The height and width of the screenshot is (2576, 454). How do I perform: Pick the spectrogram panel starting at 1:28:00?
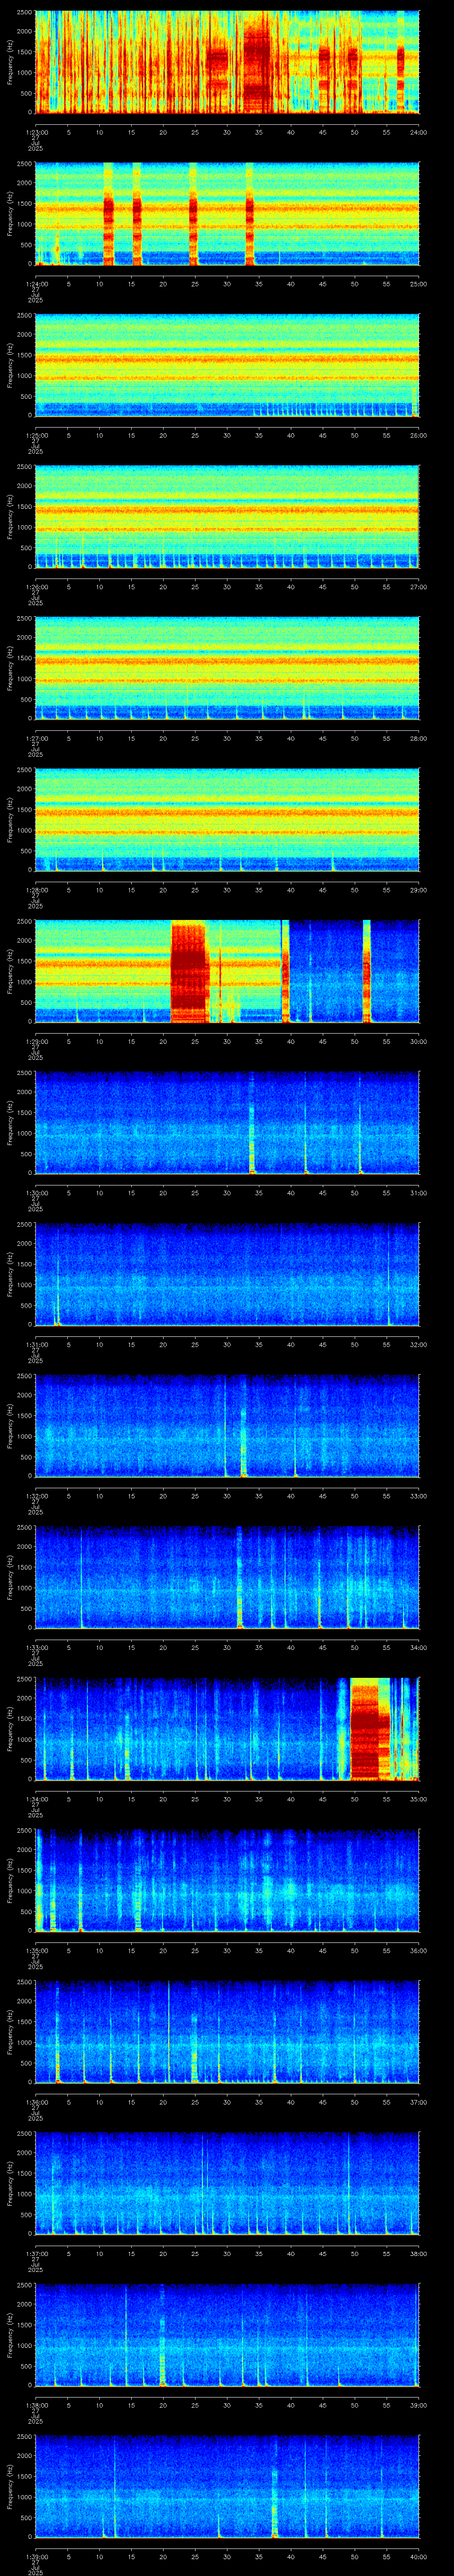[227, 820]
